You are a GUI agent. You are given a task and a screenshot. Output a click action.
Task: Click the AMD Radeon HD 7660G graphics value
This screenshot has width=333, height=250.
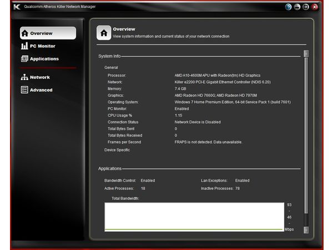216,96
